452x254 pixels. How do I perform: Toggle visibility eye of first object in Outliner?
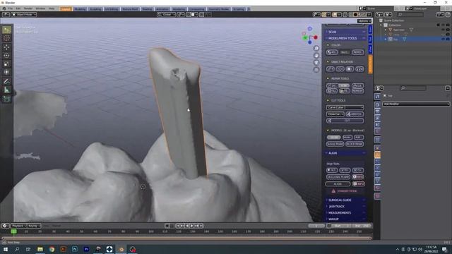coord(443,30)
